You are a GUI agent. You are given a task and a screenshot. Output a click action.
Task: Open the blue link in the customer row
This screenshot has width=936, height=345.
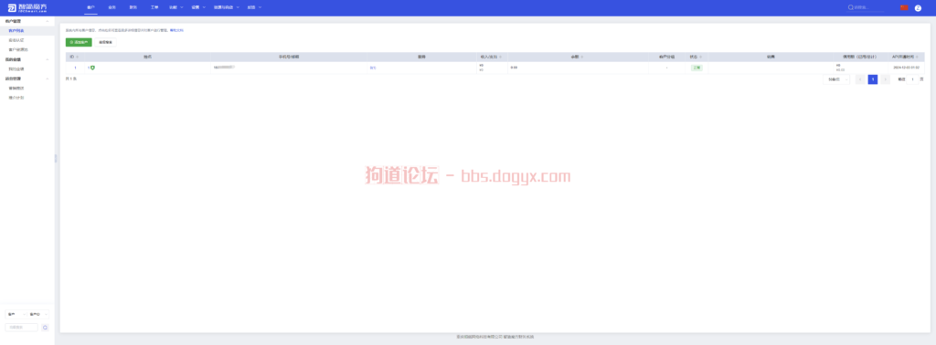click(373, 68)
